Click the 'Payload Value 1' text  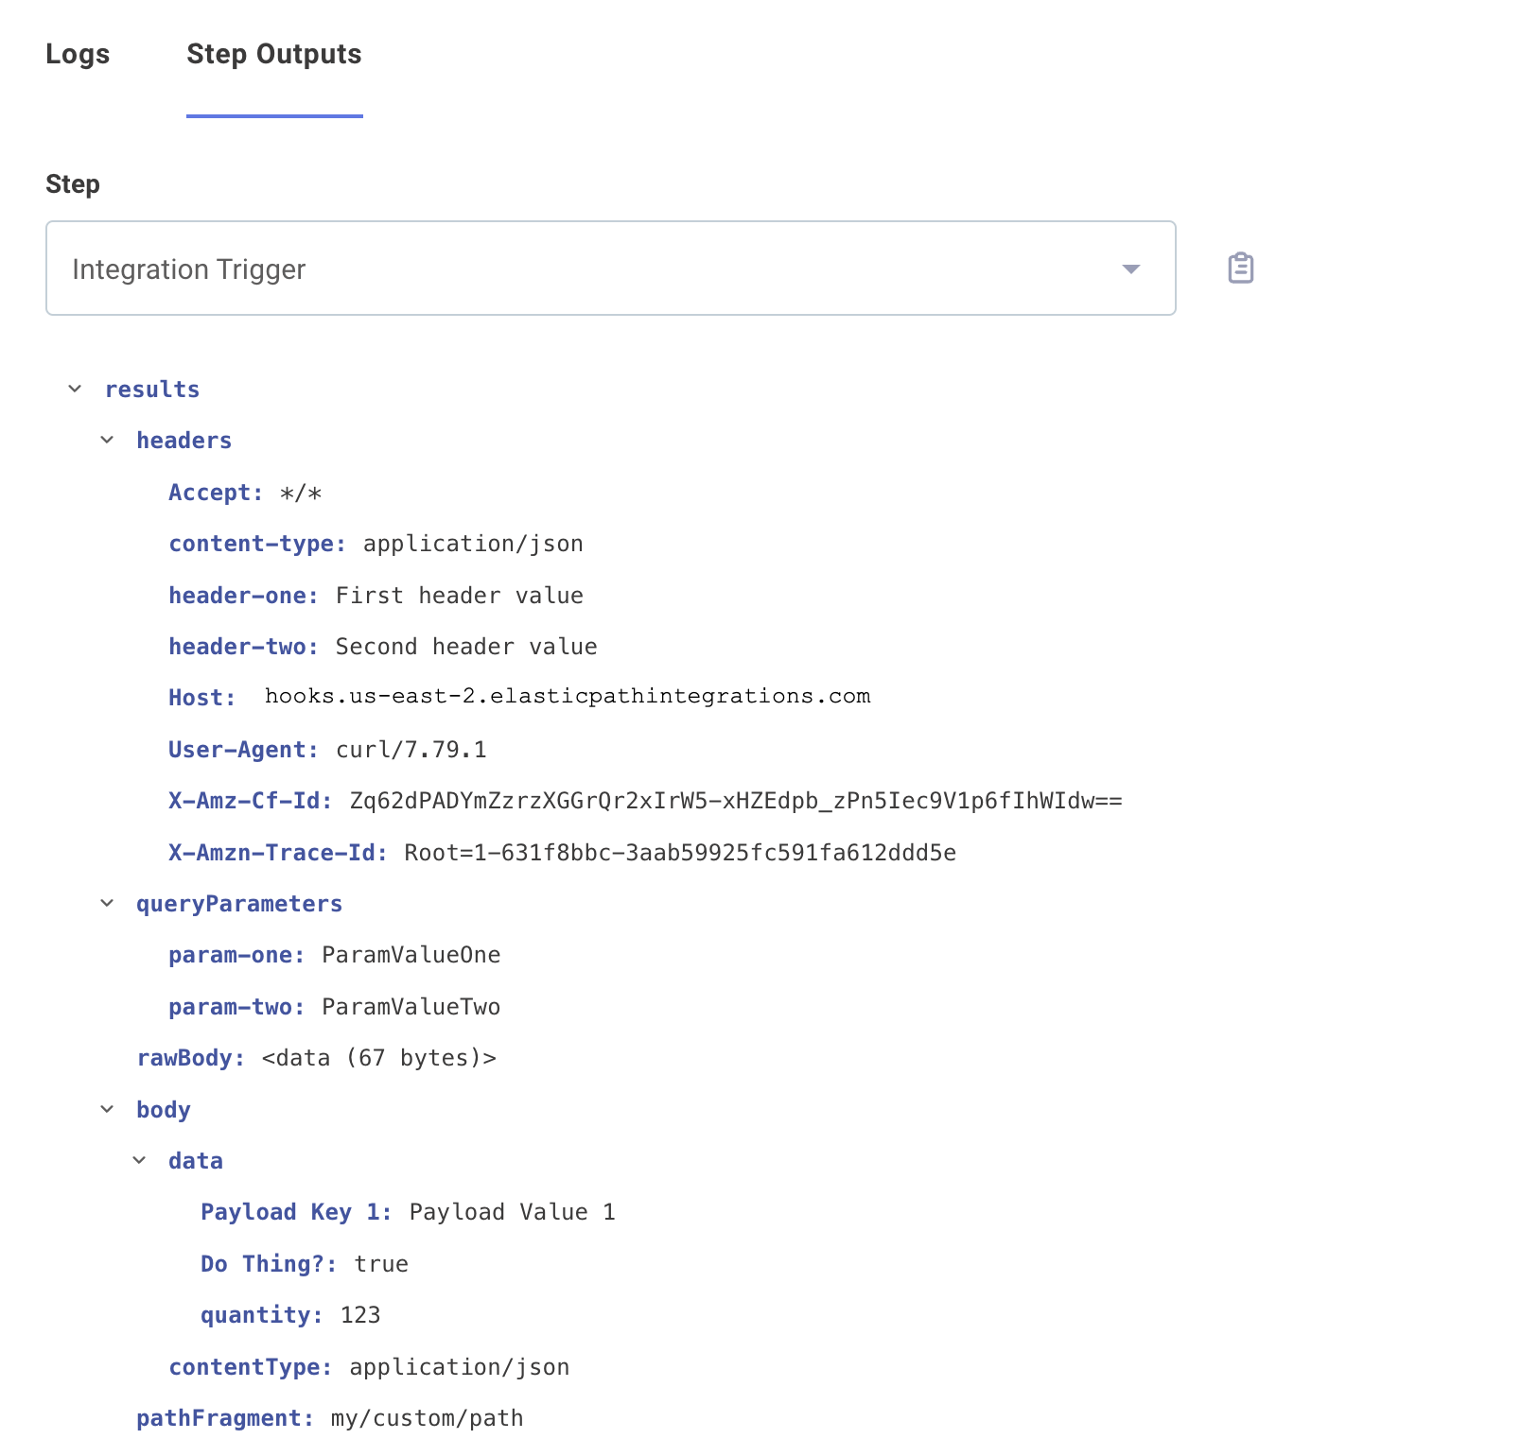pos(513,1212)
